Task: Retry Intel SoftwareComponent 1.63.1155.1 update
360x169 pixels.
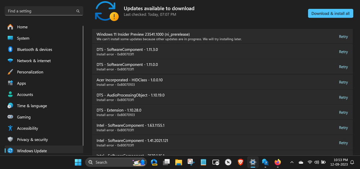Action: pyautogui.click(x=343, y=127)
